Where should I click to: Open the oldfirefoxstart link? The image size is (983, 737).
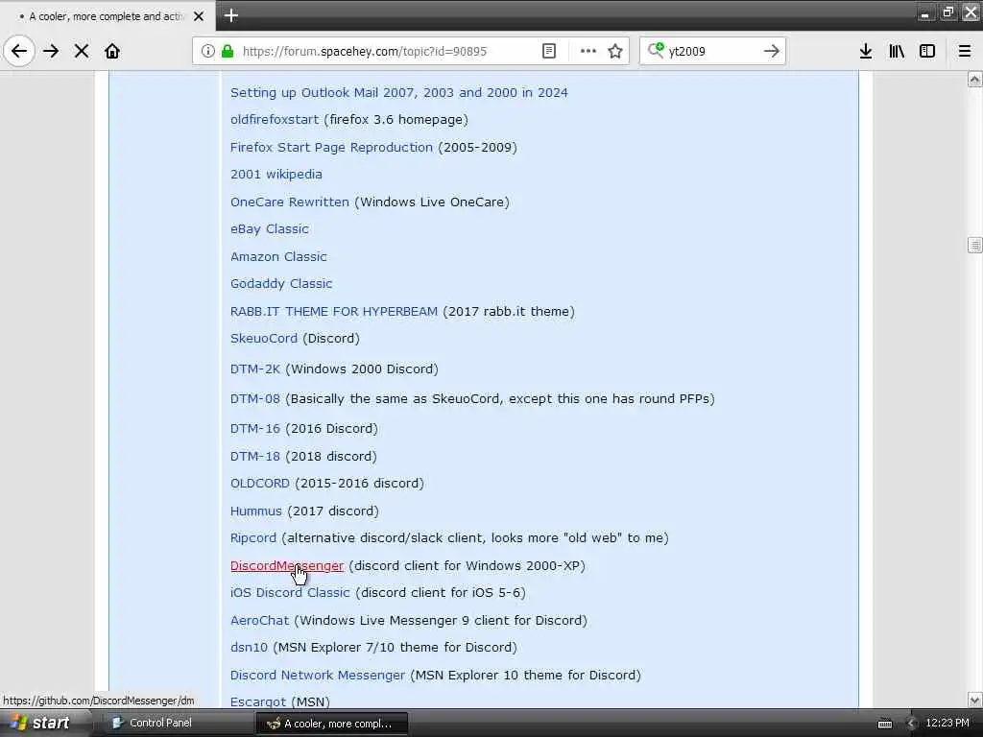[x=275, y=120]
